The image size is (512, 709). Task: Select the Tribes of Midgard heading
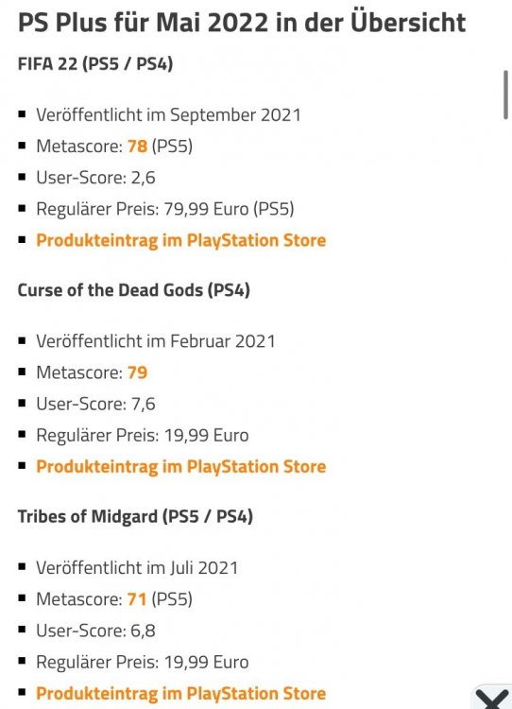tap(135, 516)
